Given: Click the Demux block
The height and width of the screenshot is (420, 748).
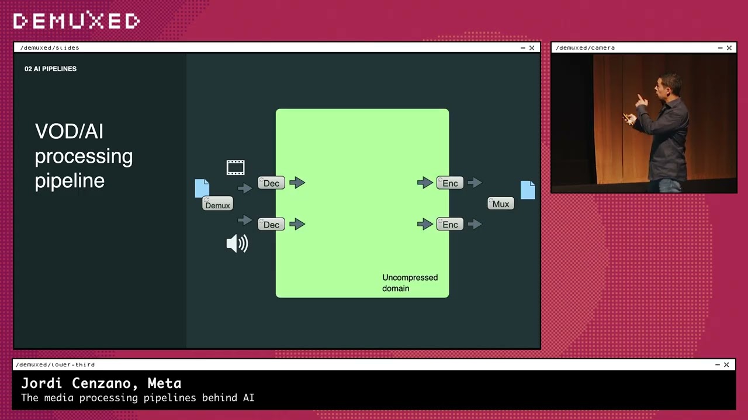Looking at the screenshot, I should [x=217, y=204].
